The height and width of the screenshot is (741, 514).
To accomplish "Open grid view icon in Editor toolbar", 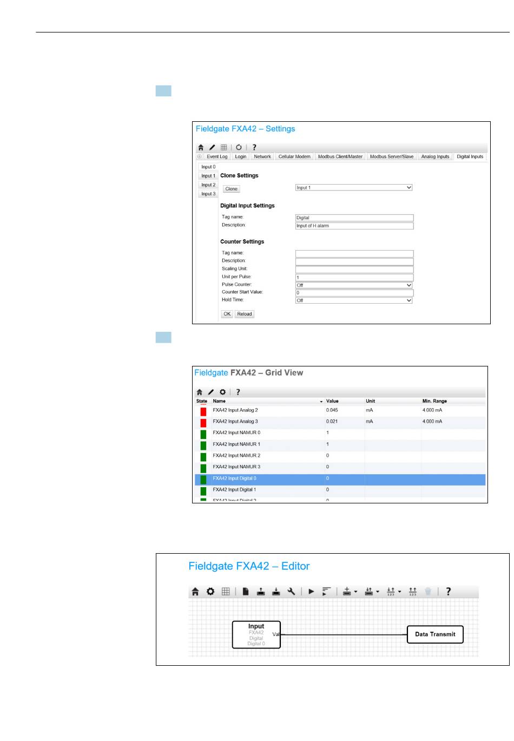I will 226,592.
